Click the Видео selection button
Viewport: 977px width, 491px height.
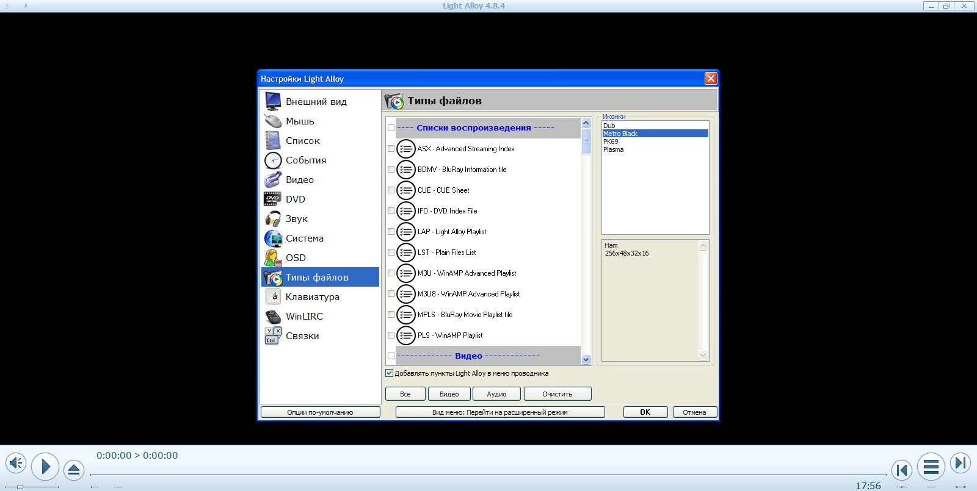[449, 394]
